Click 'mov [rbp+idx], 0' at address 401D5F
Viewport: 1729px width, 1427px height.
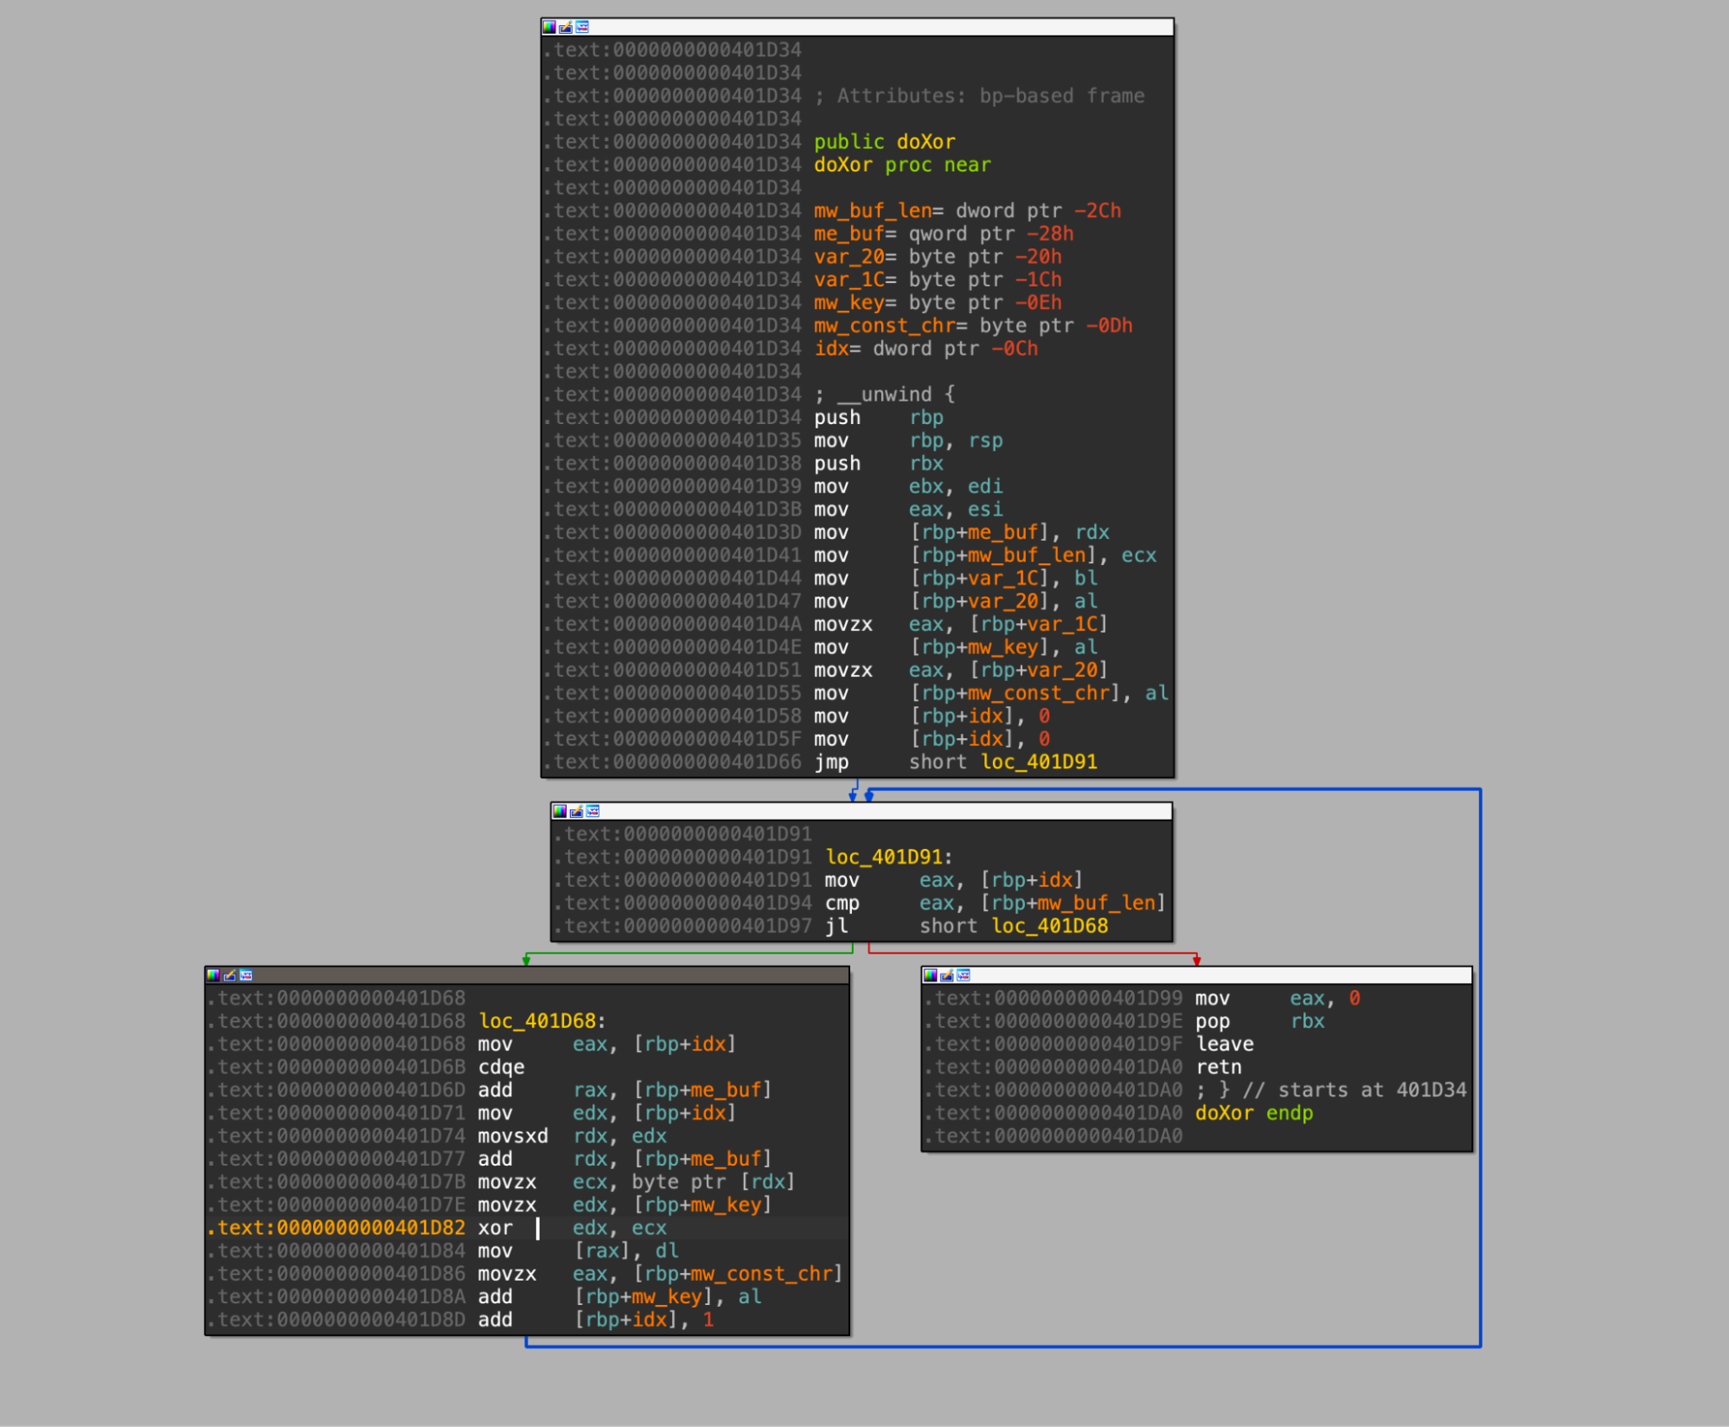click(932, 738)
